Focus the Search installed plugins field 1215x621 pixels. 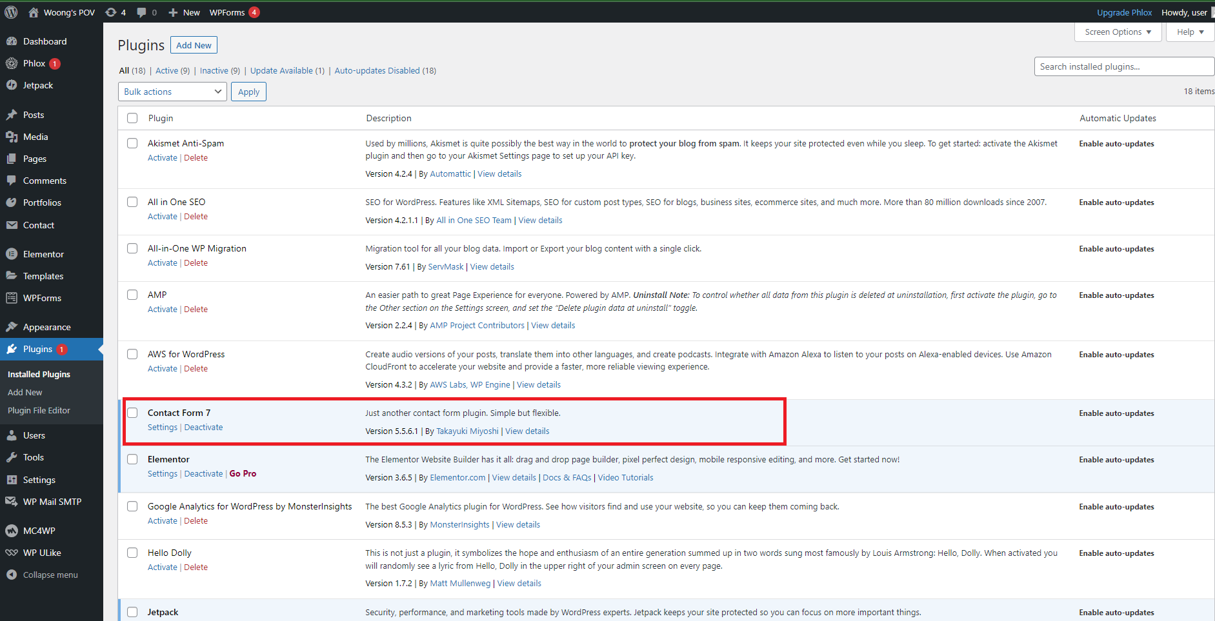pos(1124,66)
